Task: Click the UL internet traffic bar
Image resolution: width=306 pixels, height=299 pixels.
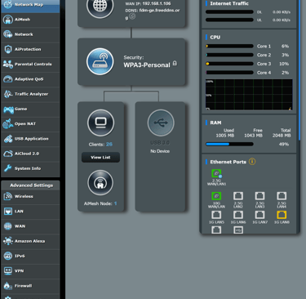Action: (229, 20)
